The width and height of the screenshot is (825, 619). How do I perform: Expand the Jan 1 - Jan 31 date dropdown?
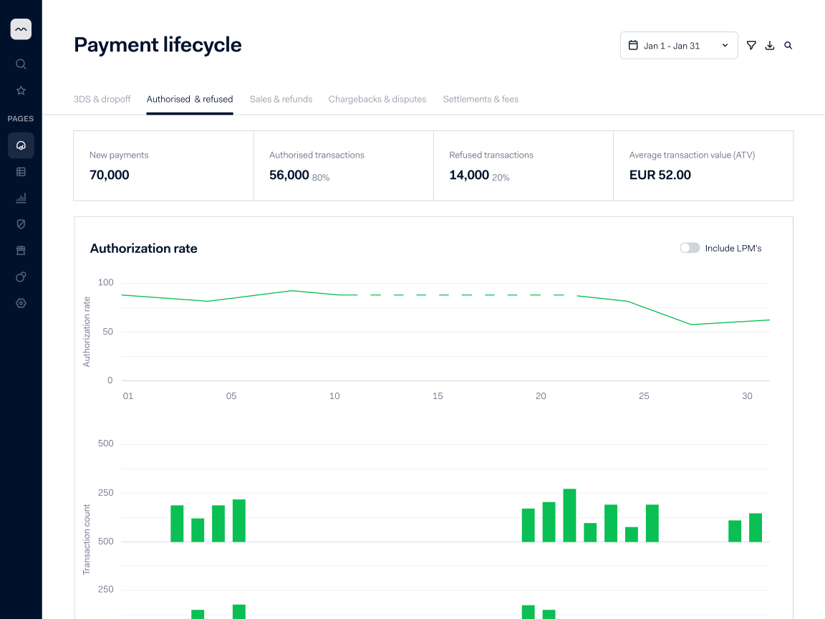(679, 45)
